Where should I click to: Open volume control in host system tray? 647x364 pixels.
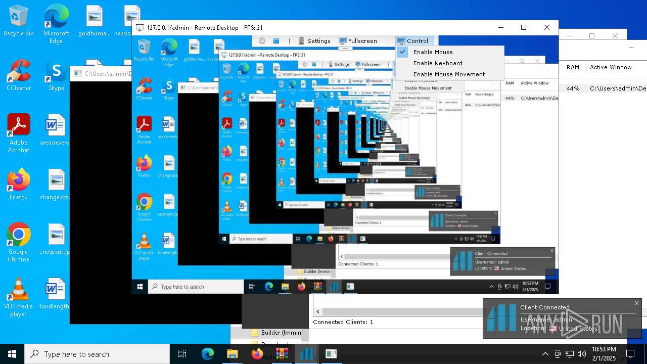point(582,354)
